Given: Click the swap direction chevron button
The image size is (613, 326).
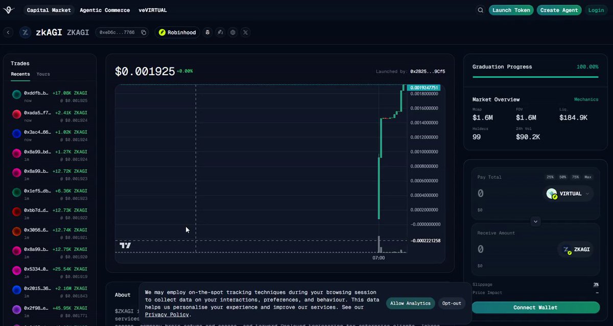Looking at the screenshot, I should (x=535, y=221).
